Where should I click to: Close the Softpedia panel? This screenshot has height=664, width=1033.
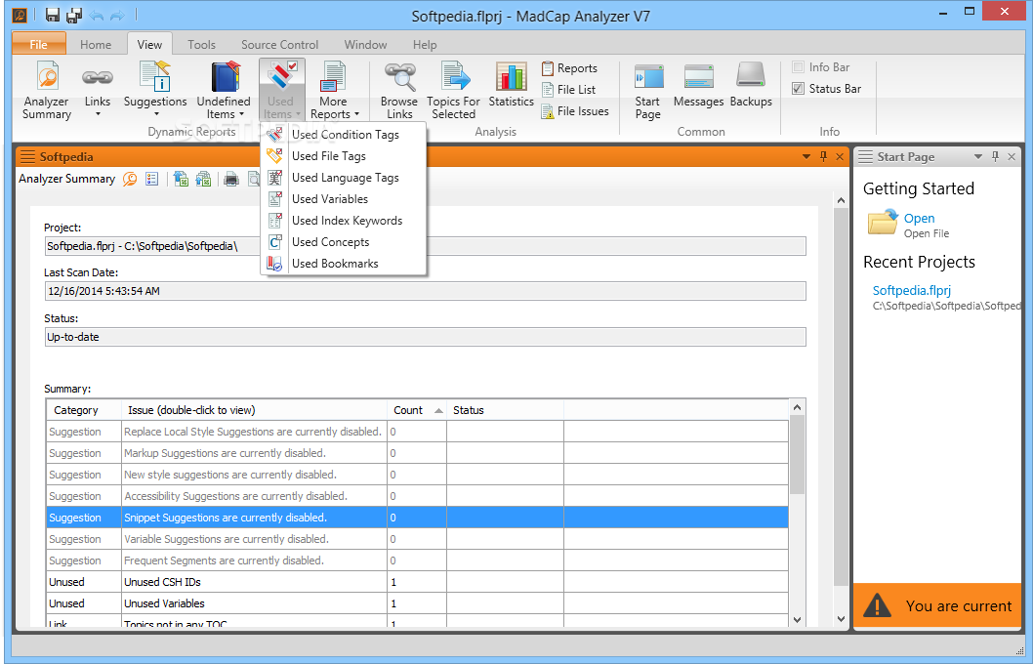tap(840, 157)
